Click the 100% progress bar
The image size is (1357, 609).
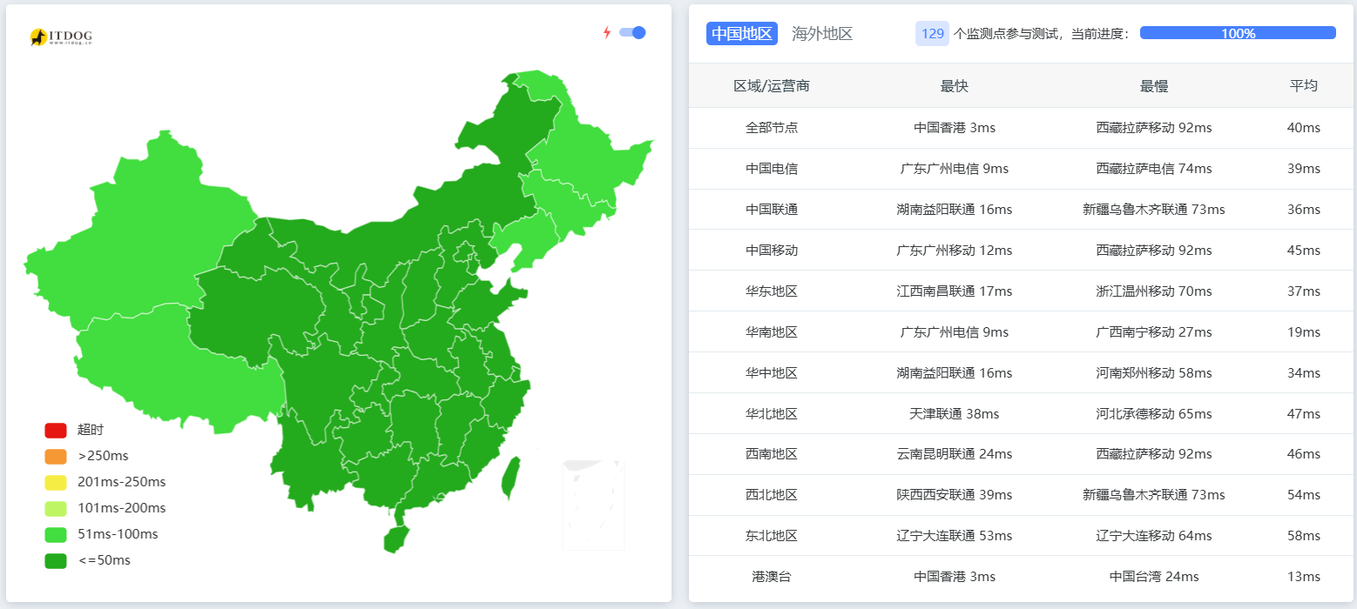coord(1237,32)
